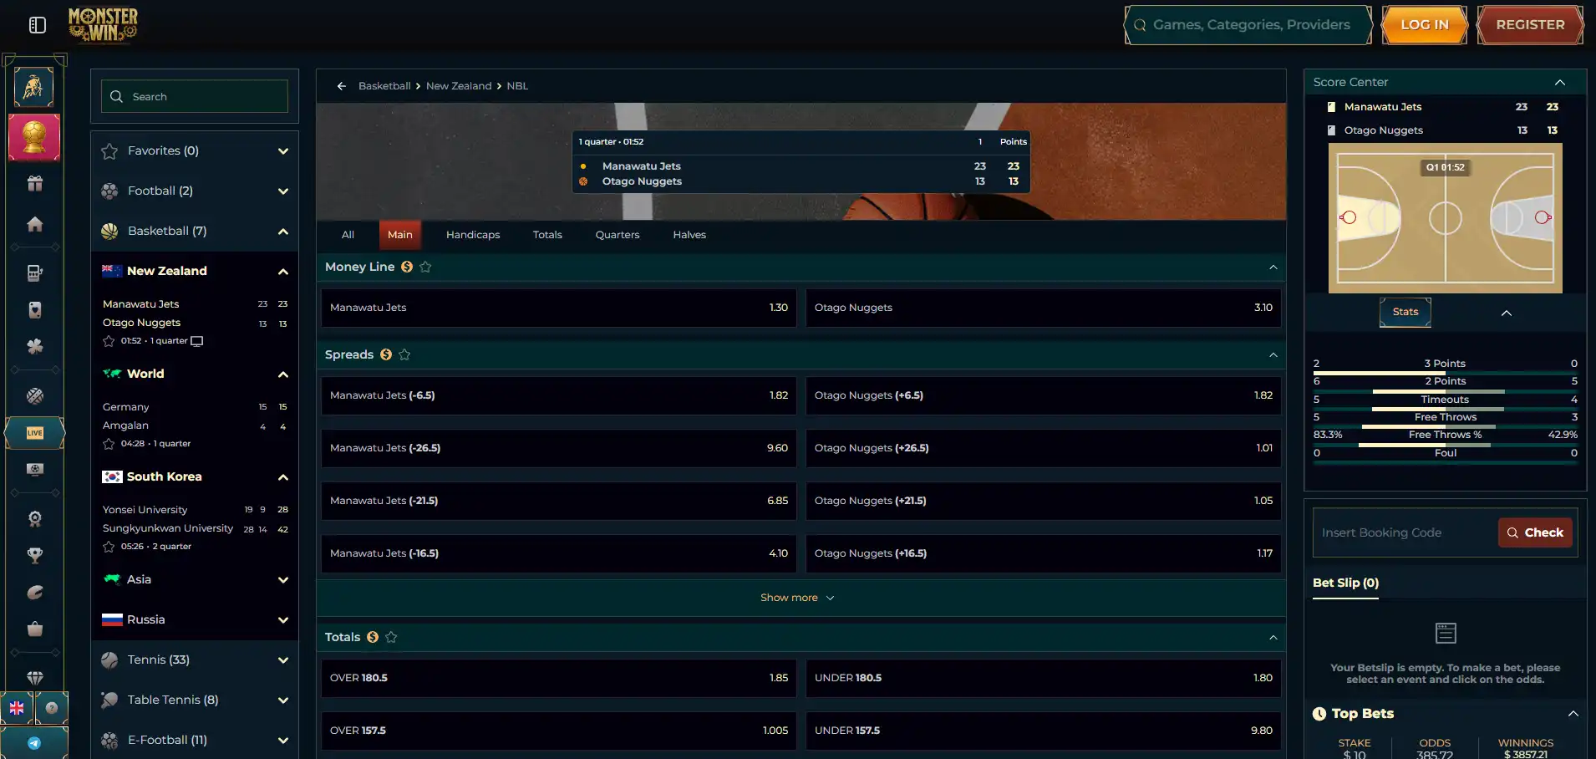Switch to the Totals tab

tap(547, 235)
